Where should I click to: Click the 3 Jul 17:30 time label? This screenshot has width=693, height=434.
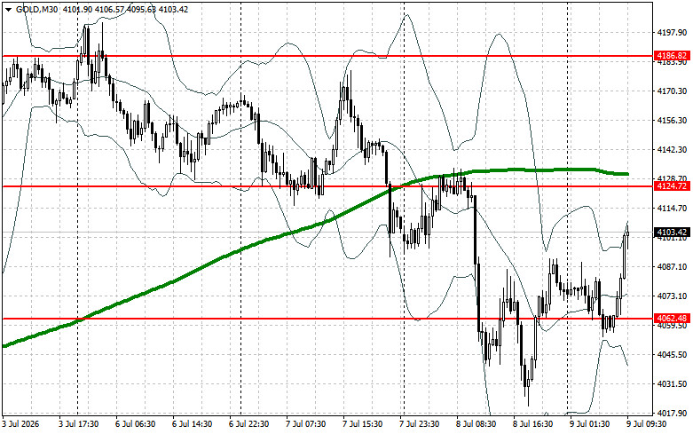click(x=79, y=424)
